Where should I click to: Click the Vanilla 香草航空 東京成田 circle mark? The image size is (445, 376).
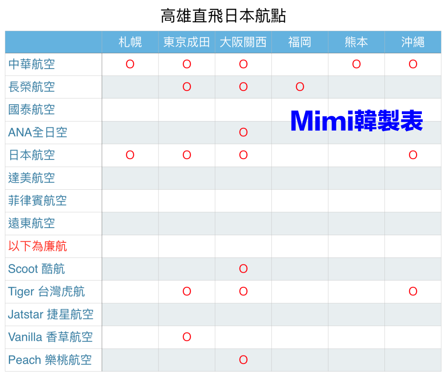pyautogui.click(x=187, y=337)
